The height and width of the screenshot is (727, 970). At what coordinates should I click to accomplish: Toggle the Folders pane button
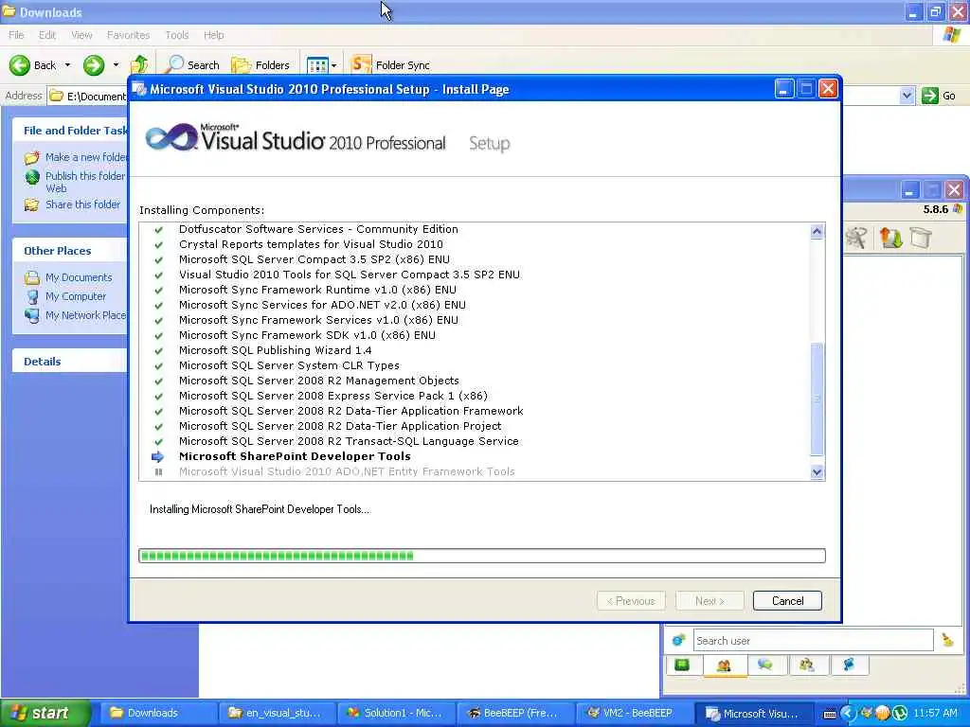tap(260, 64)
